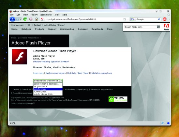Click the Adobe site search magnifier button
Viewport: 179px width, 137px height.
coord(158,27)
